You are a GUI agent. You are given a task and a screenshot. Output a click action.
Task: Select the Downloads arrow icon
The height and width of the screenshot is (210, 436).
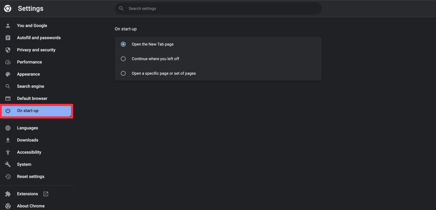click(x=8, y=140)
